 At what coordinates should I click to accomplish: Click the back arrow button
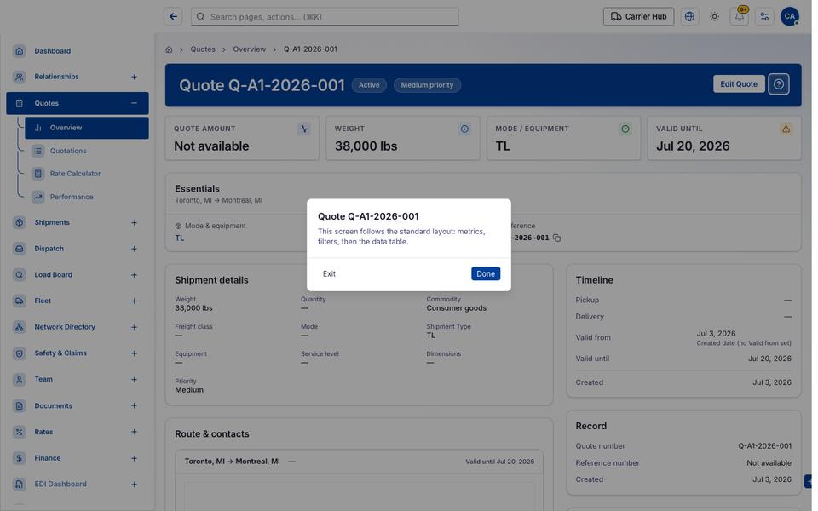click(x=173, y=17)
